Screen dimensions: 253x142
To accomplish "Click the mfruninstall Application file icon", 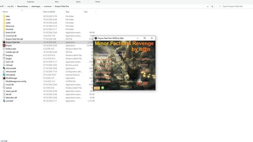I will point(4,68).
